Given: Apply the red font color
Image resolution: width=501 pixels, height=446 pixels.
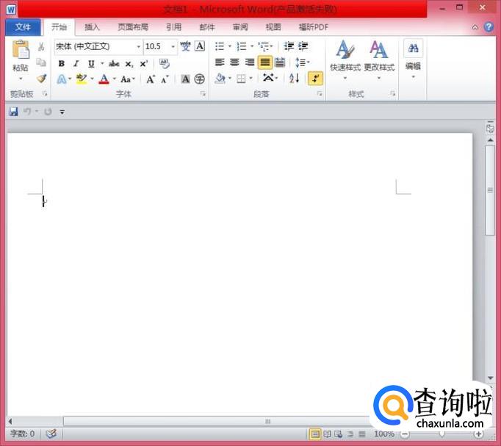Looking at the screenshot, I should 104,79.
